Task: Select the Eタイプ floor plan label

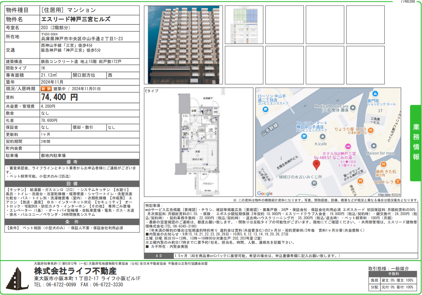Action: (x=152, y=91)
